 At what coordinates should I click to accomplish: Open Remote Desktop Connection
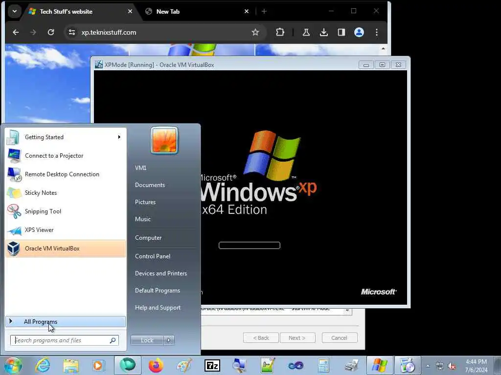point(66,174)
